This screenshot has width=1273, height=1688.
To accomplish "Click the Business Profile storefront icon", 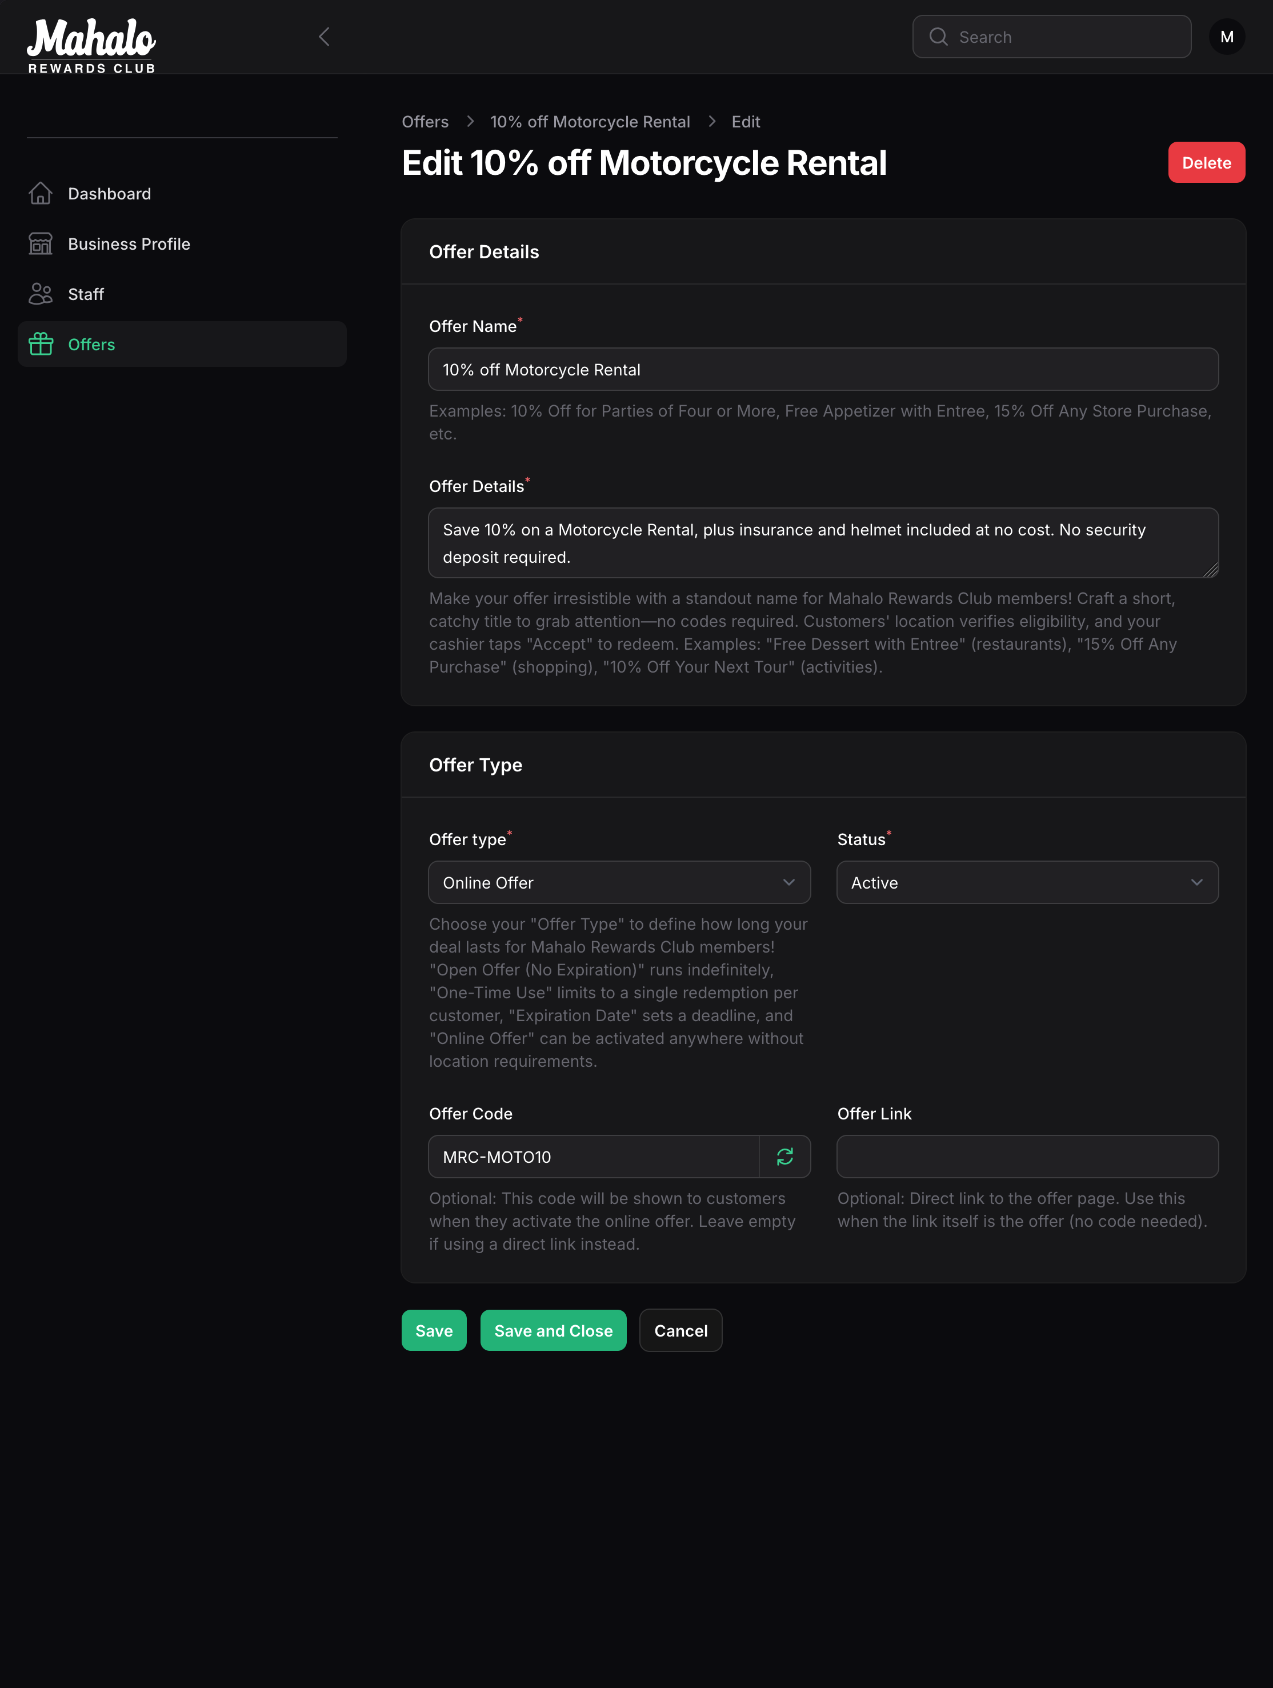I will (x=41, y=243).
